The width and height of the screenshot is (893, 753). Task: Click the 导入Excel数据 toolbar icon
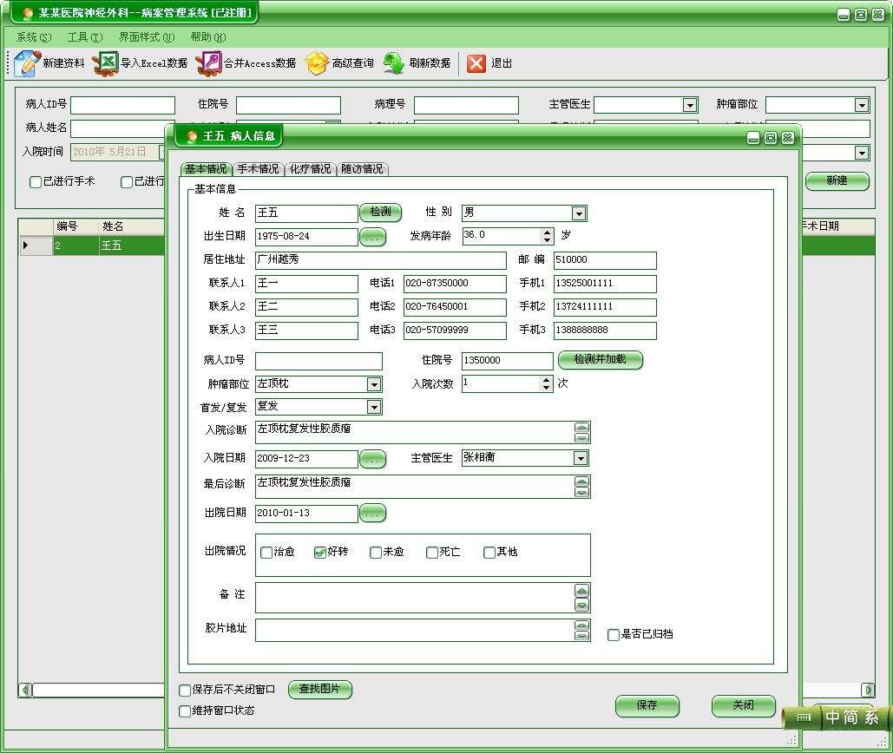pyautogui.click(x=106, y=63)
